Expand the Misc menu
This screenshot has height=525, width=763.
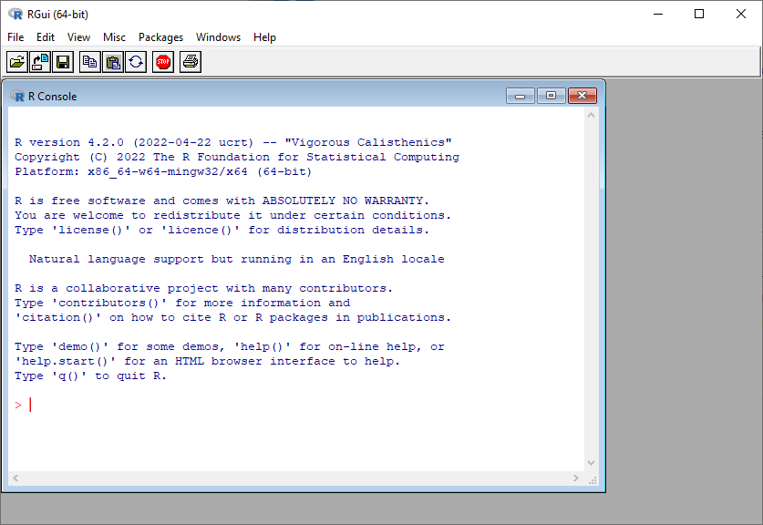pyautogui.click(x=114, y=37)
